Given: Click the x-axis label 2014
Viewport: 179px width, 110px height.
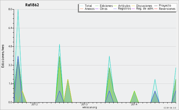Looking at the screenshot, I should coord(134,104).
